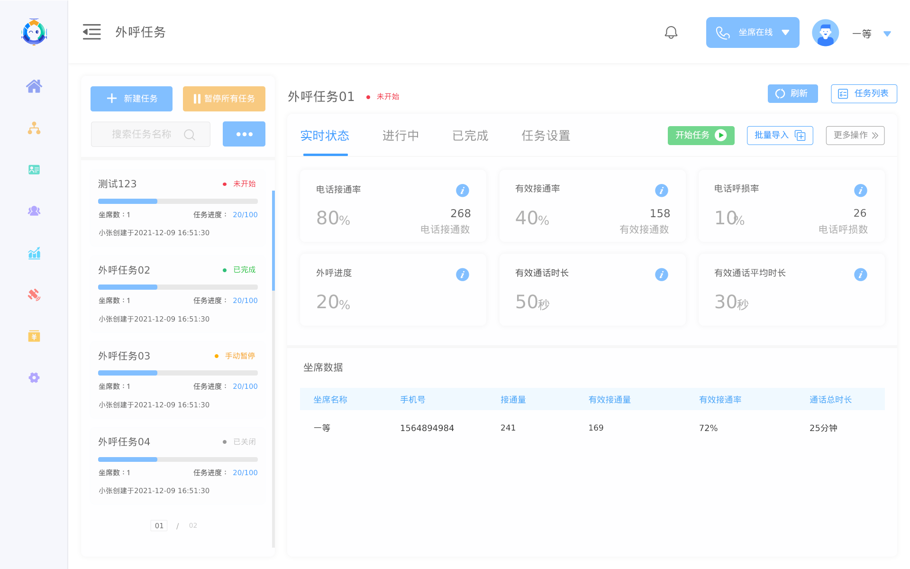910x569 pixels.
Task: Click the 坐席数：1 label of 外呼任务04
Action: click(x=114, y=473)
